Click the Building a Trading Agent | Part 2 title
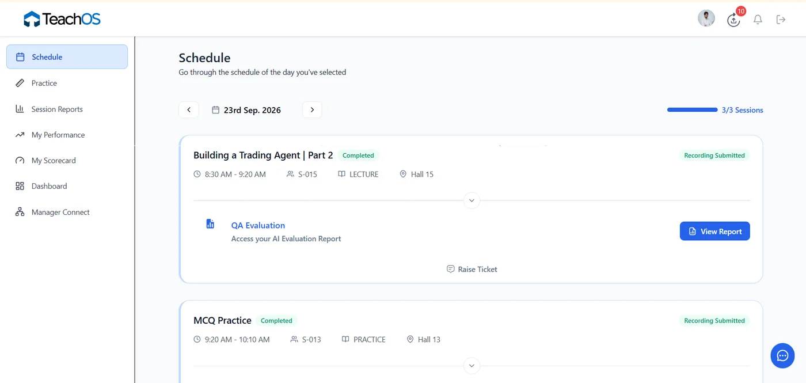Image resolution: width=806 pixels, height=383 pixels. [263, 156]
